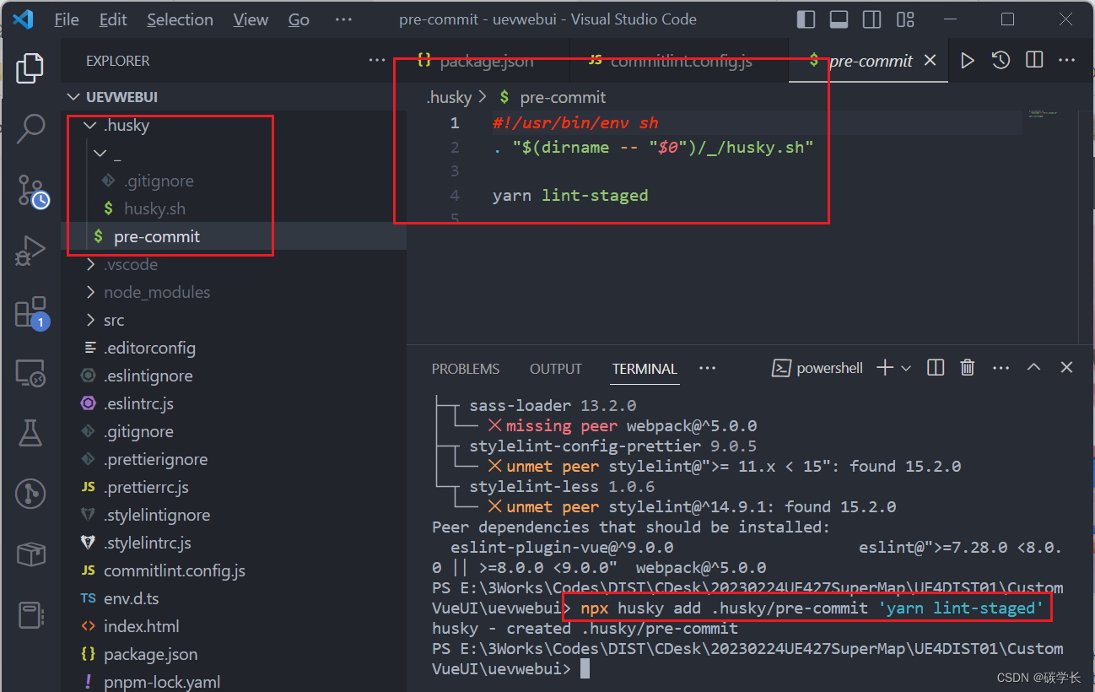Click .husky breadcrumb segment

click(449, 97)
